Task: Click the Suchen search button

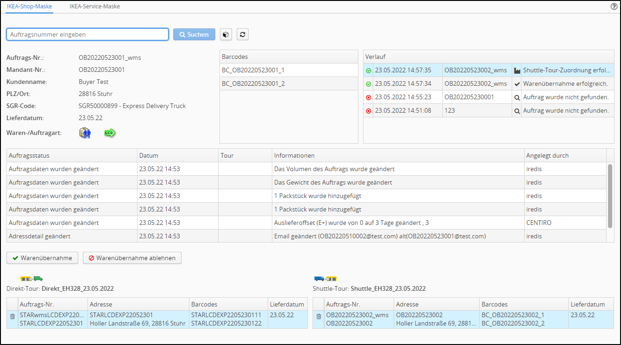Action: tap(194, 34)
